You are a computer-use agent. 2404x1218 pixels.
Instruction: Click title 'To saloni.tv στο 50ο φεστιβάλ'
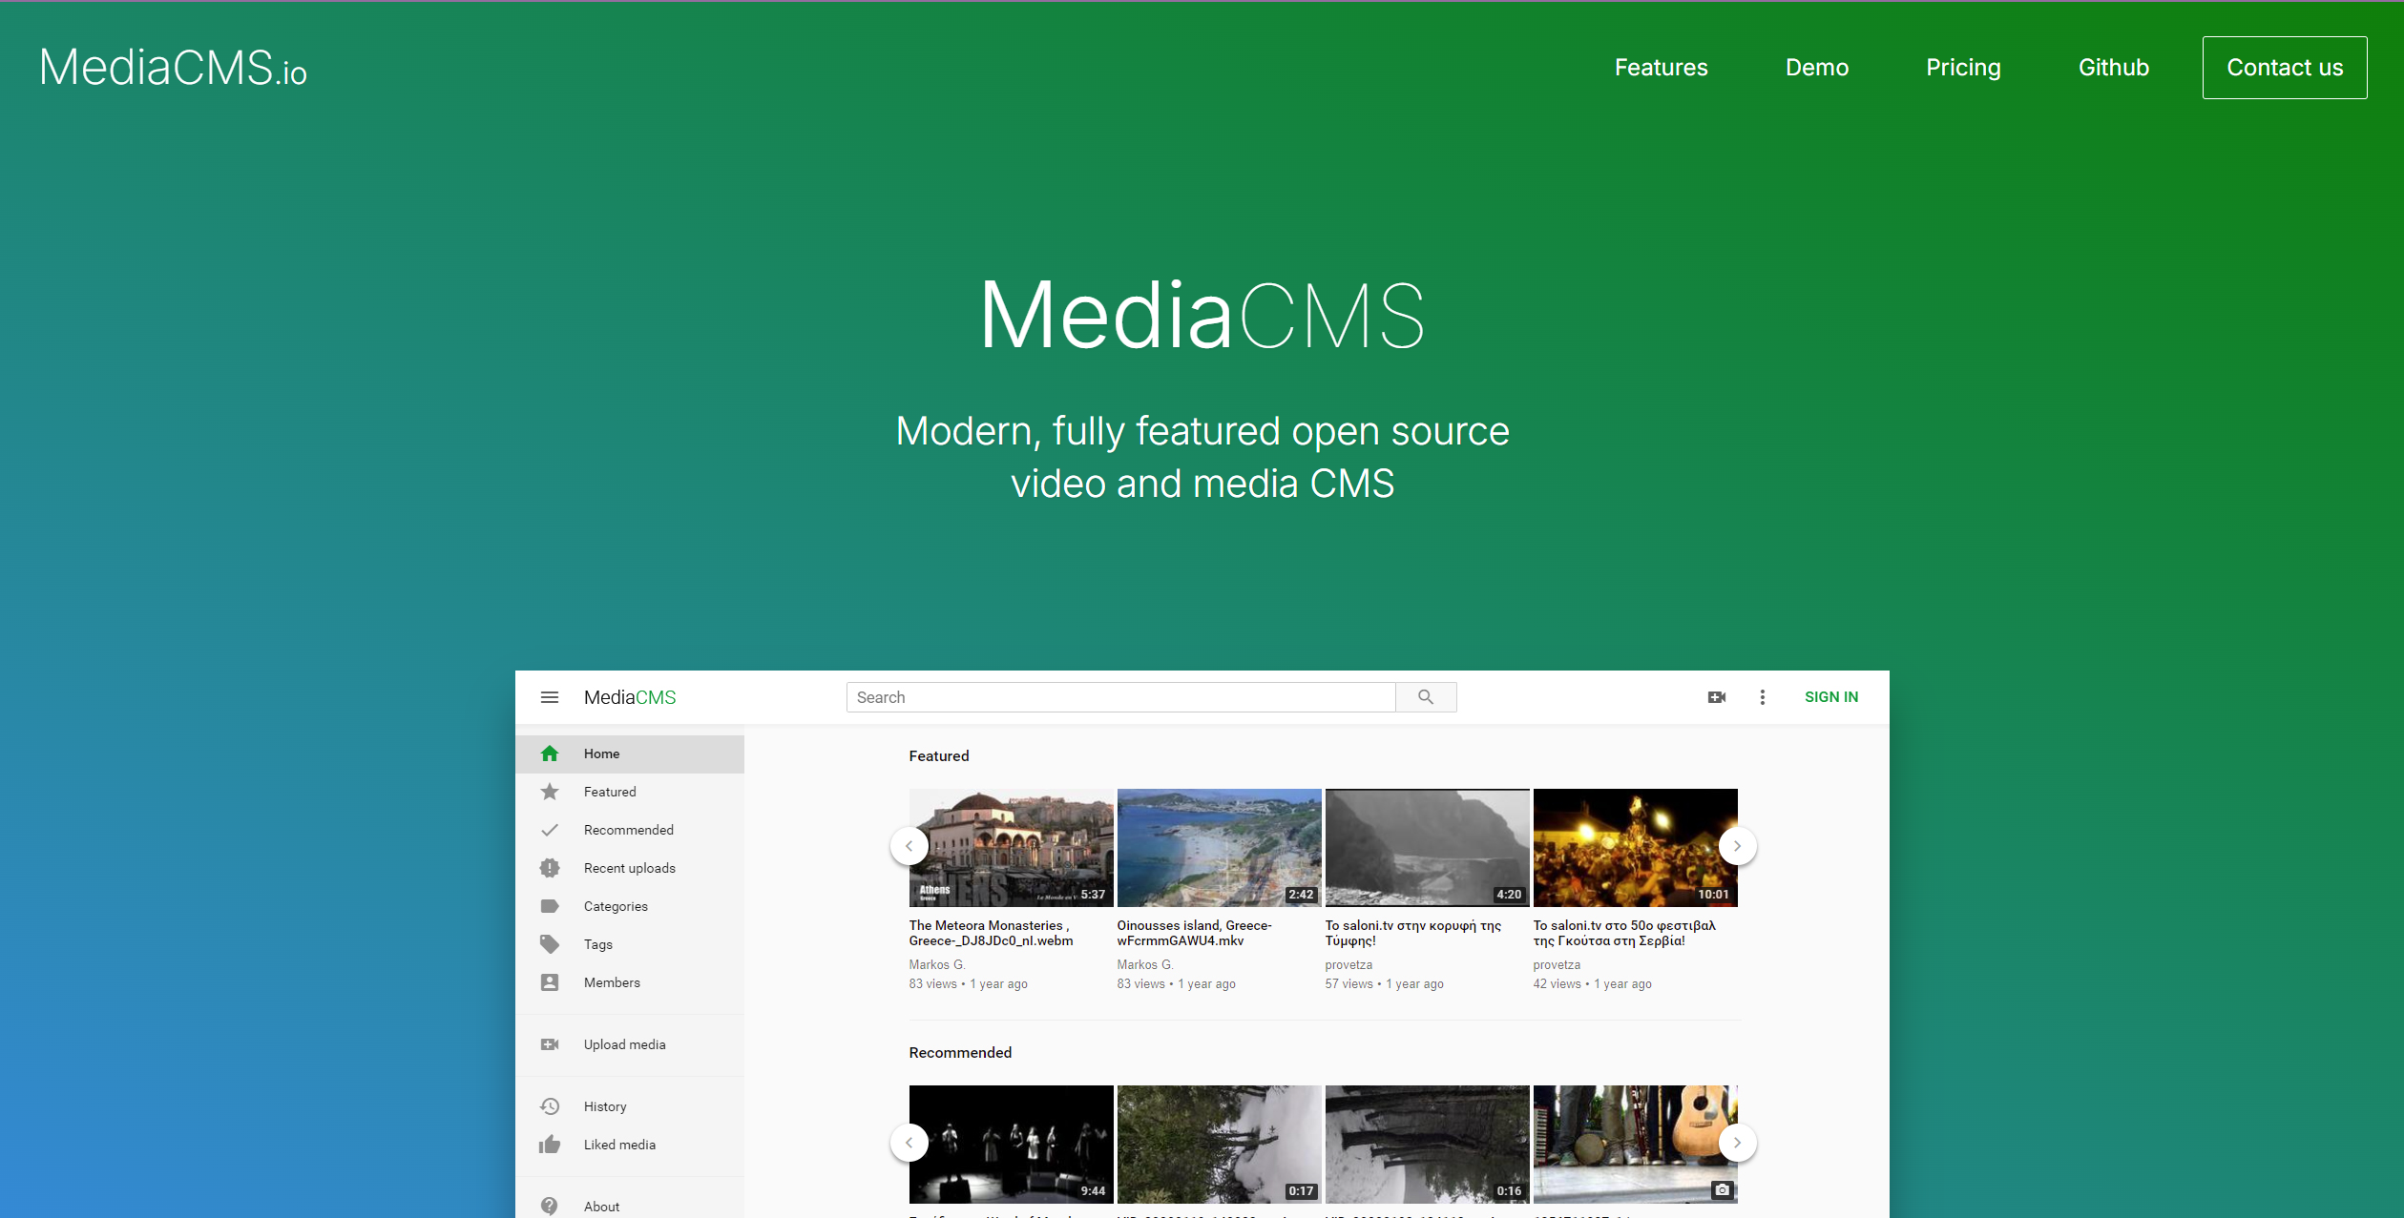[x=1624, y=933]
